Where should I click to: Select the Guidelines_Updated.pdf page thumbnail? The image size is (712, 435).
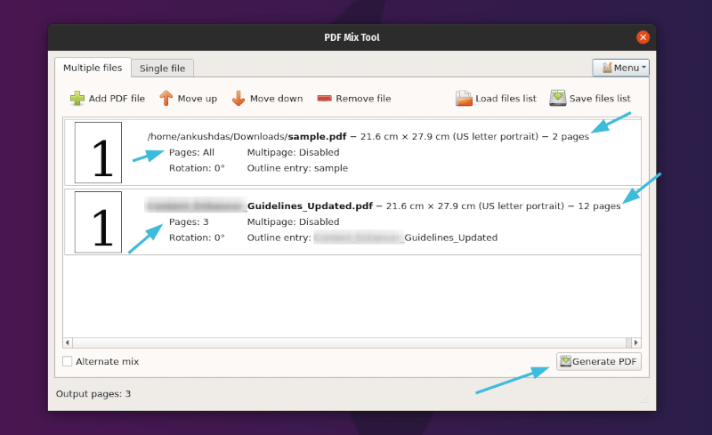pyautogui.click(x=98, y=222)
